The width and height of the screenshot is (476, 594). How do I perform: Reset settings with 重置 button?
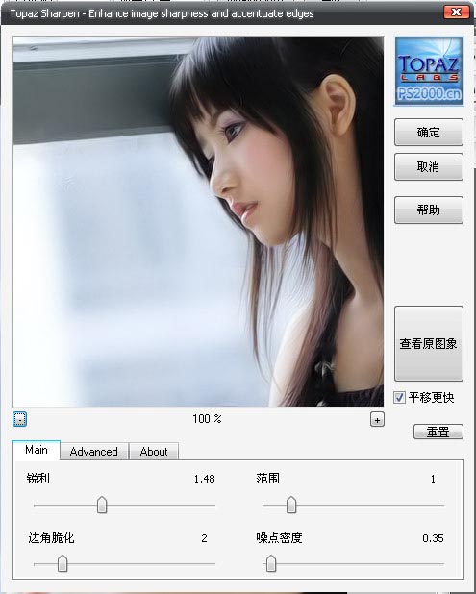[438, 432]
